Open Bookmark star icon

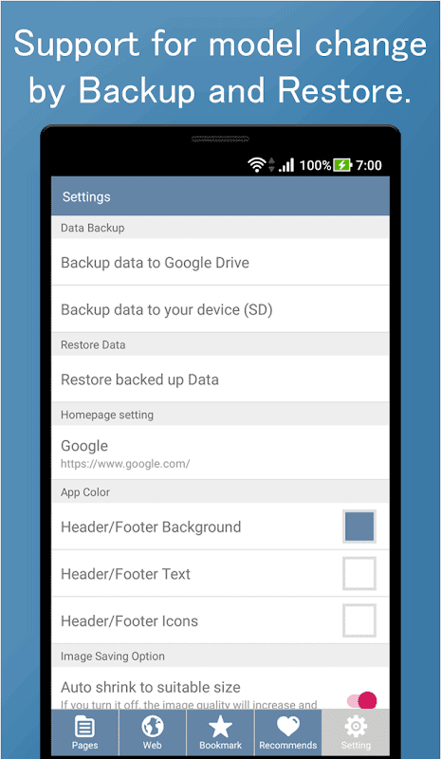(220, 727)
